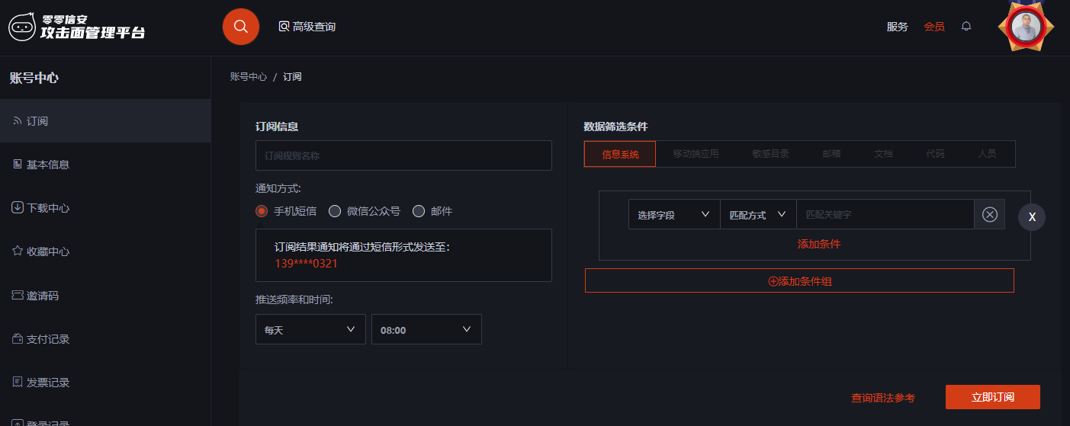
Task: Switch to the 移动端应用 tab
Action: click(696, 154)
